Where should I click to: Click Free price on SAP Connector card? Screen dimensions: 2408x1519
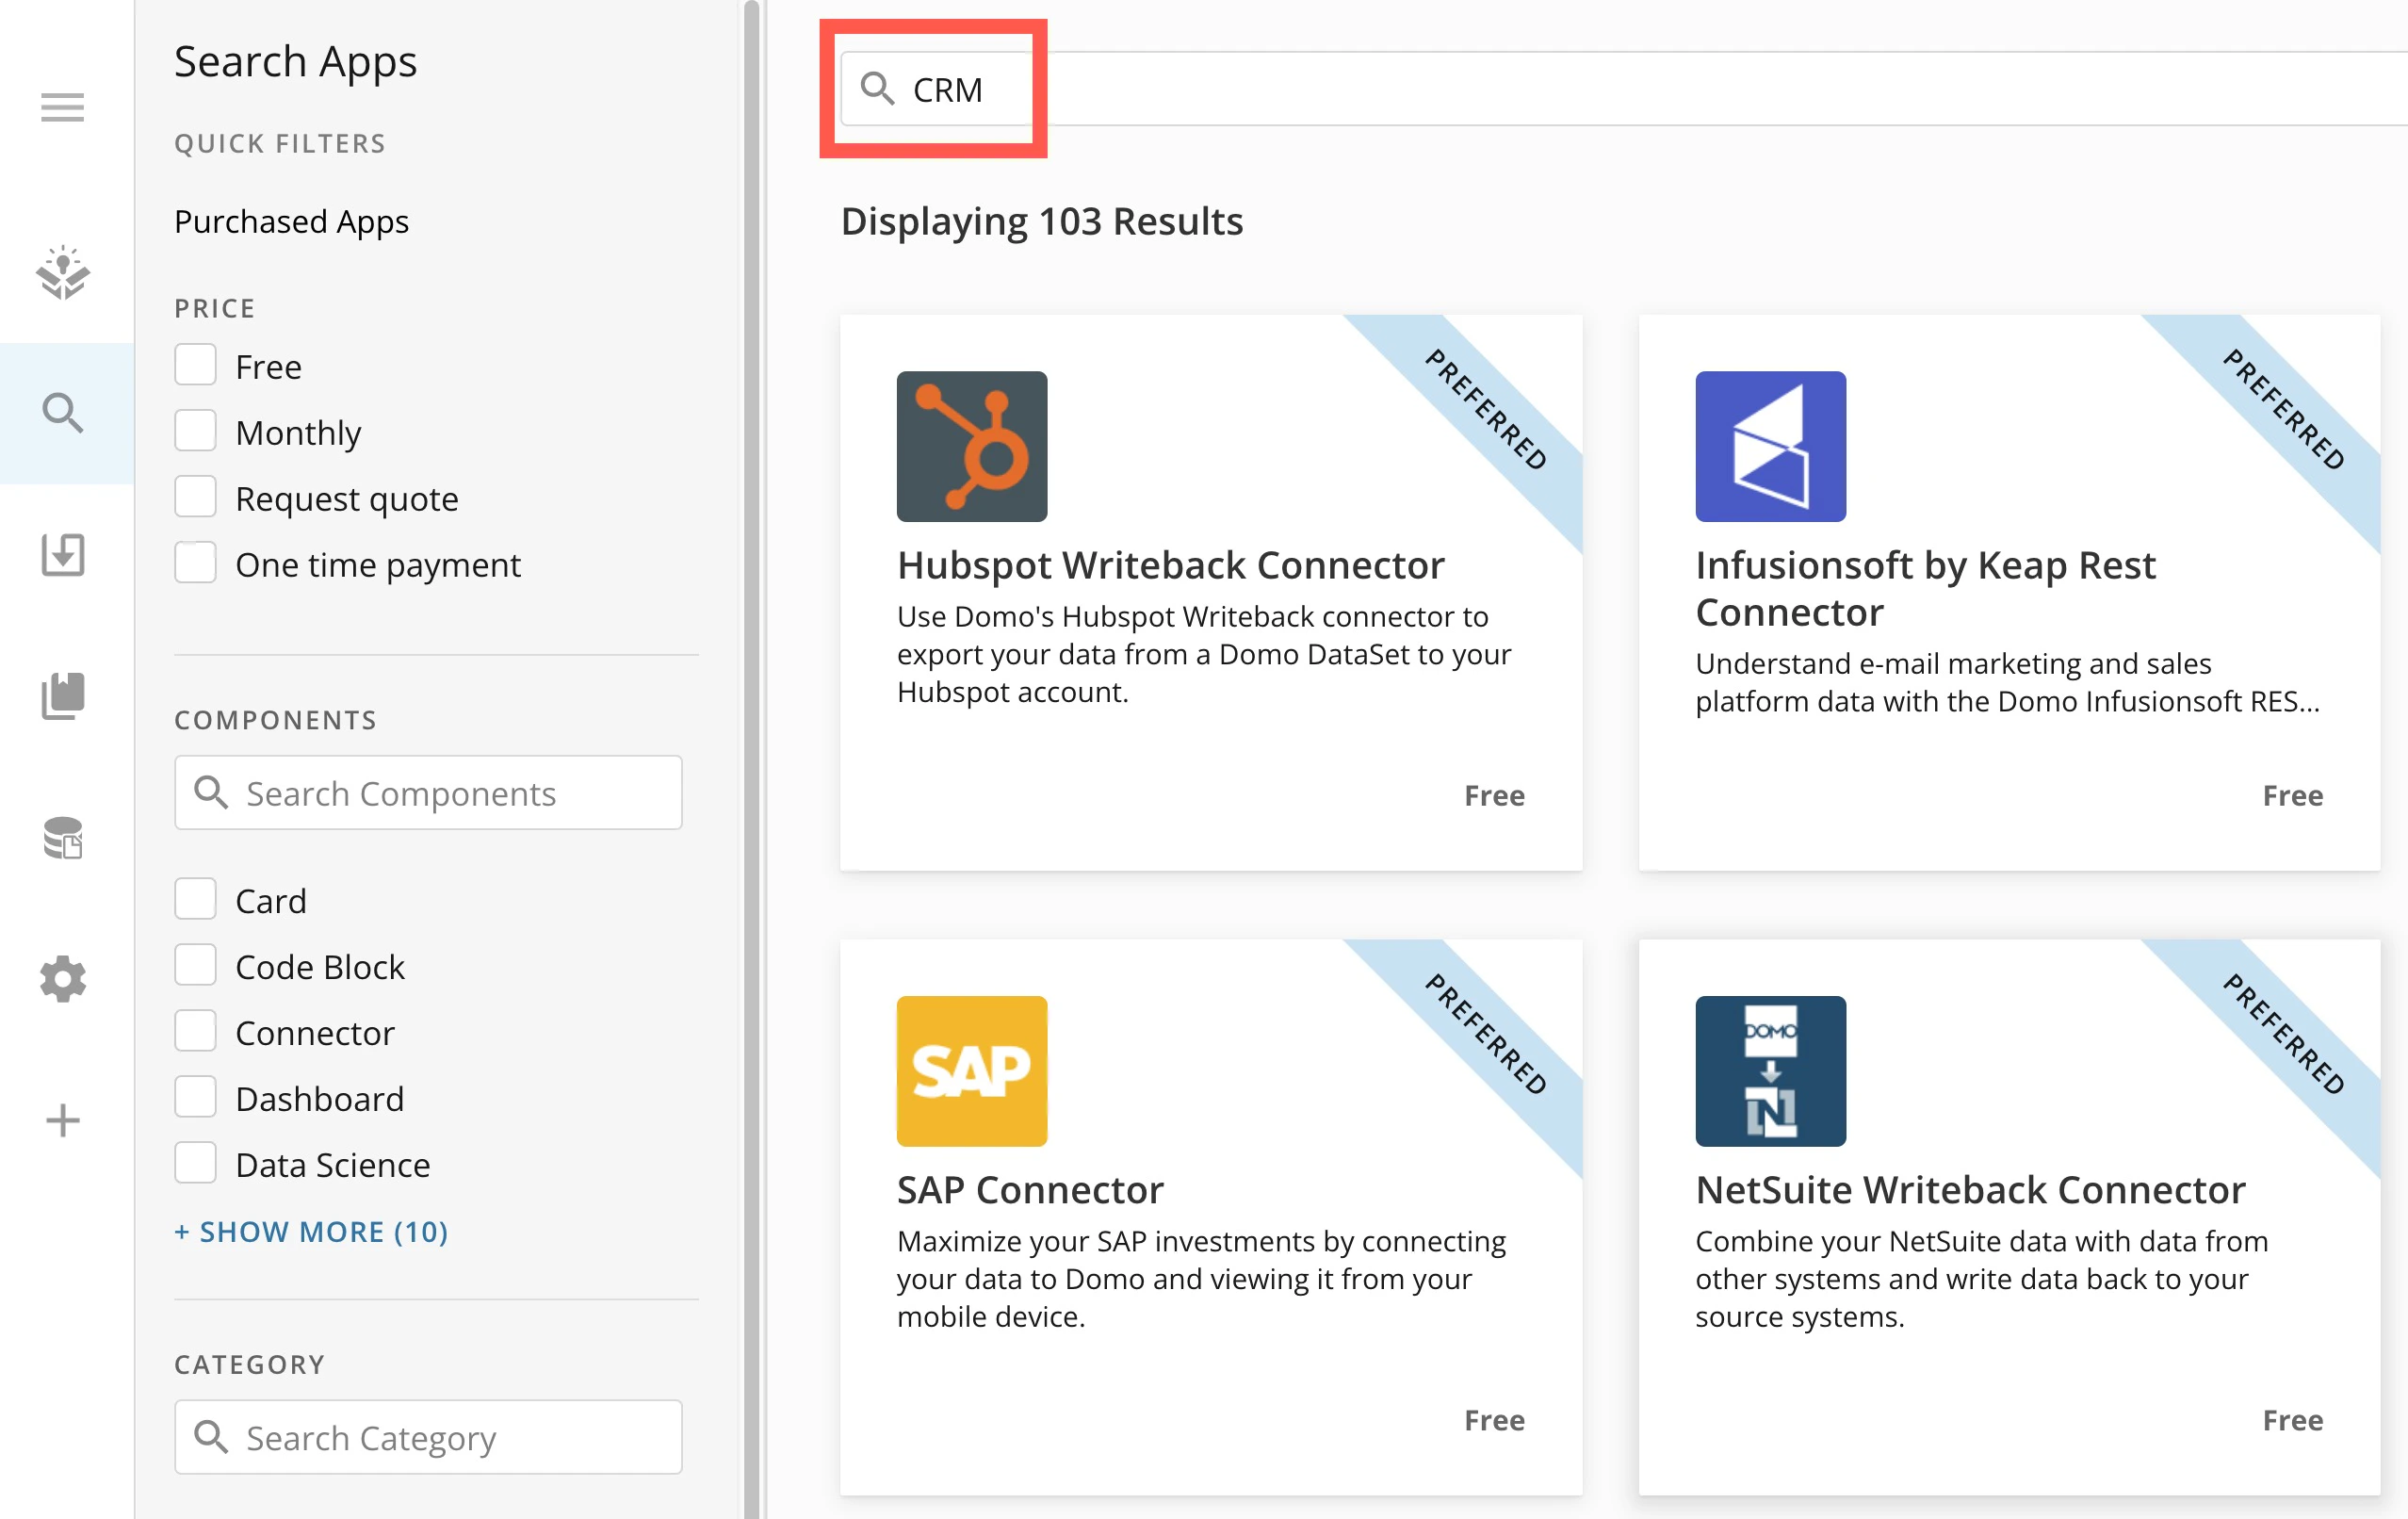point(1494,1420)
